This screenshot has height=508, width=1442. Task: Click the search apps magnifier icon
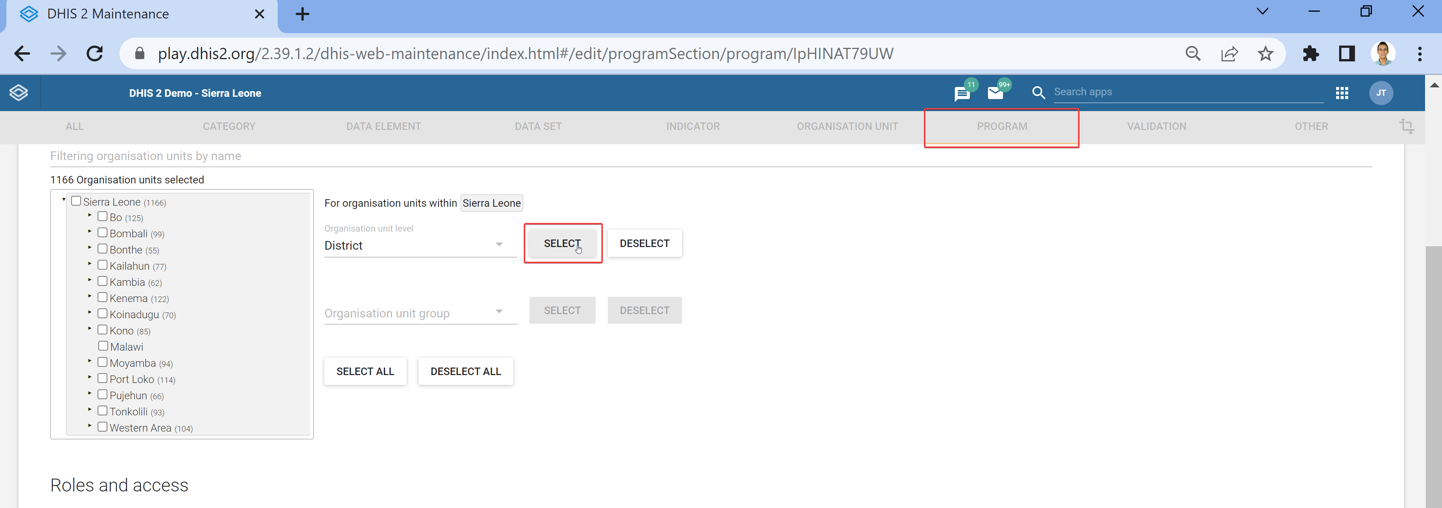coord(1038,92)
